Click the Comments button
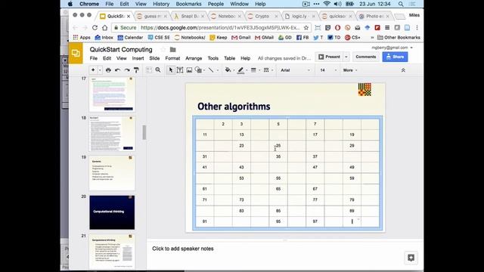The height and width of the screenshot is (272, 484). click(366, 57)
